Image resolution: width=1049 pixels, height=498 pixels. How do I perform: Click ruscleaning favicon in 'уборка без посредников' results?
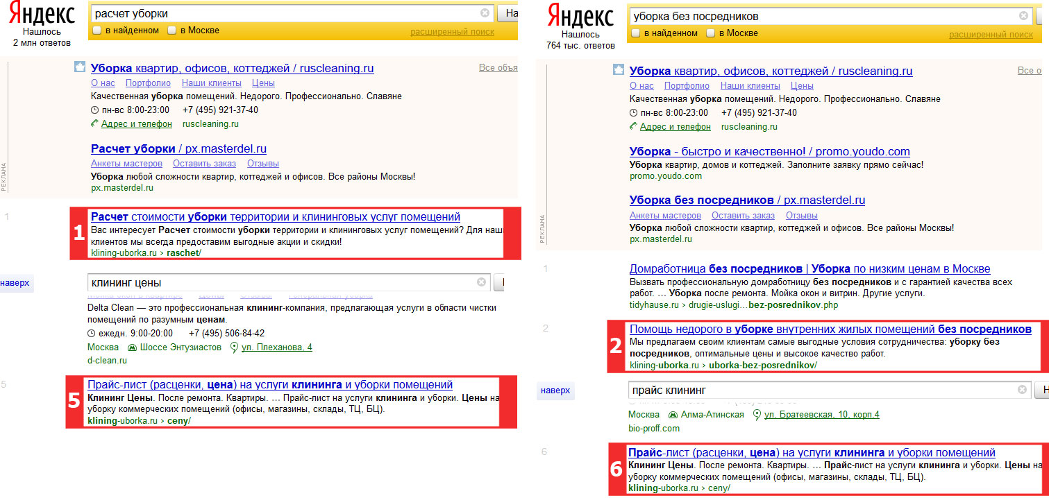coord(618,70)
